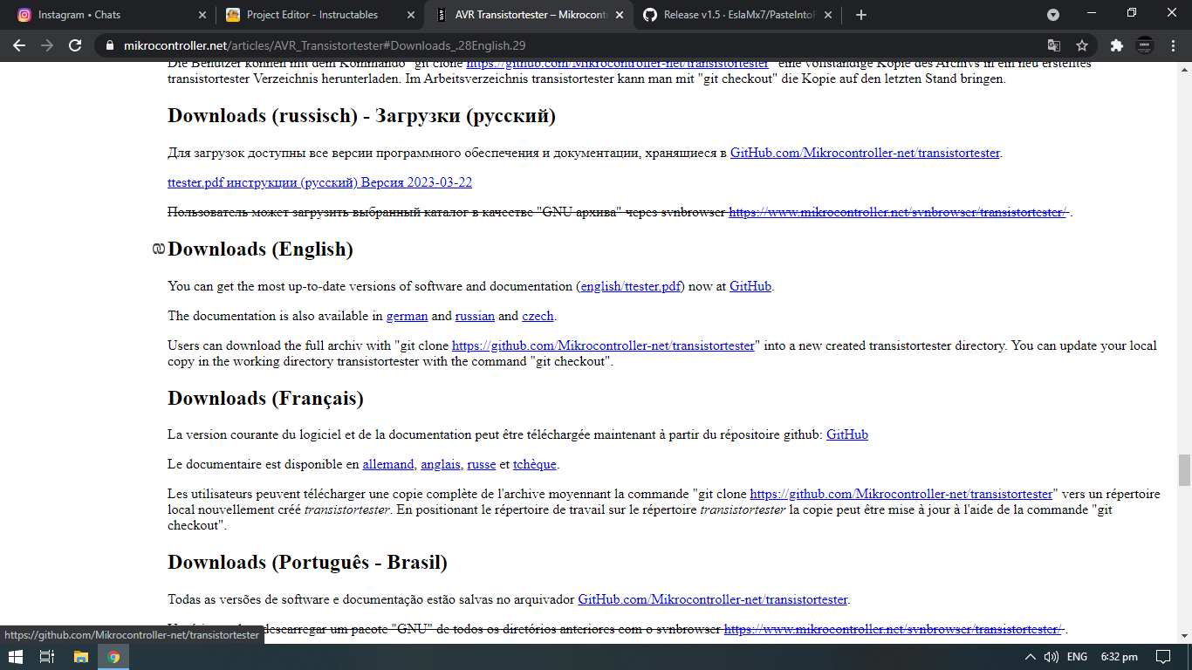
Task: Open the GitHub link at top German paragraph
Action: [x=617, y=64]
